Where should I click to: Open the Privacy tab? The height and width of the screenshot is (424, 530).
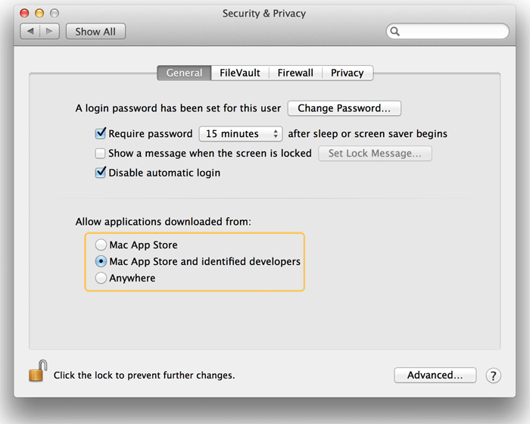click(348, 73)
